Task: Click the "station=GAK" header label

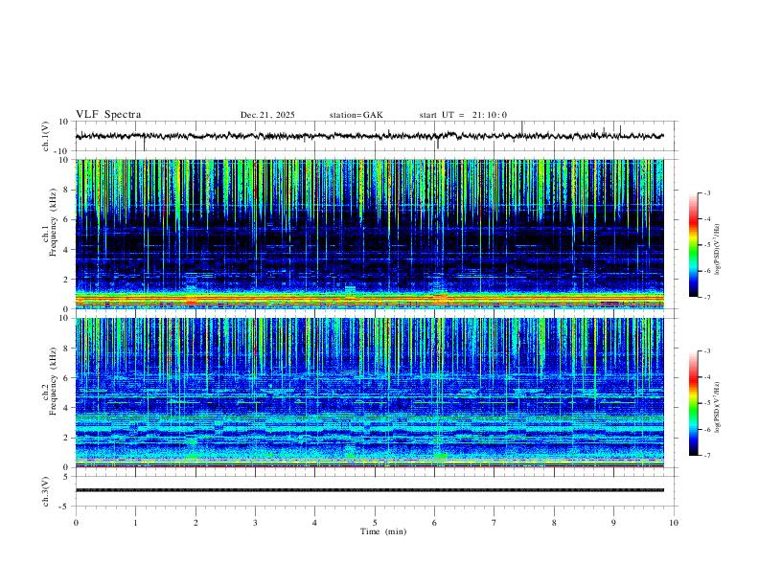Action: pyautogui.click(x=356, y=115)
